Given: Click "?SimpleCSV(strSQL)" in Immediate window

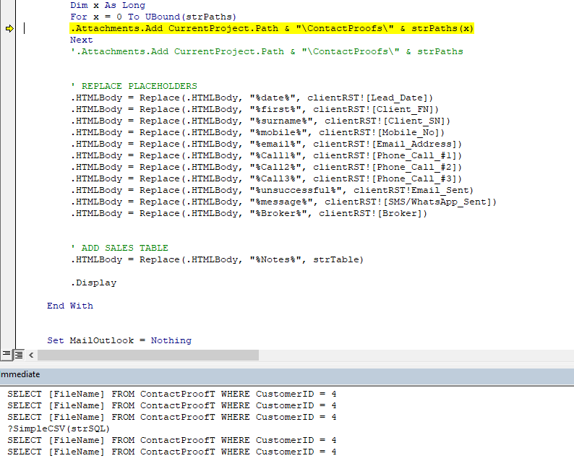Looking at the screenshot, I should [x=59, y=428].
